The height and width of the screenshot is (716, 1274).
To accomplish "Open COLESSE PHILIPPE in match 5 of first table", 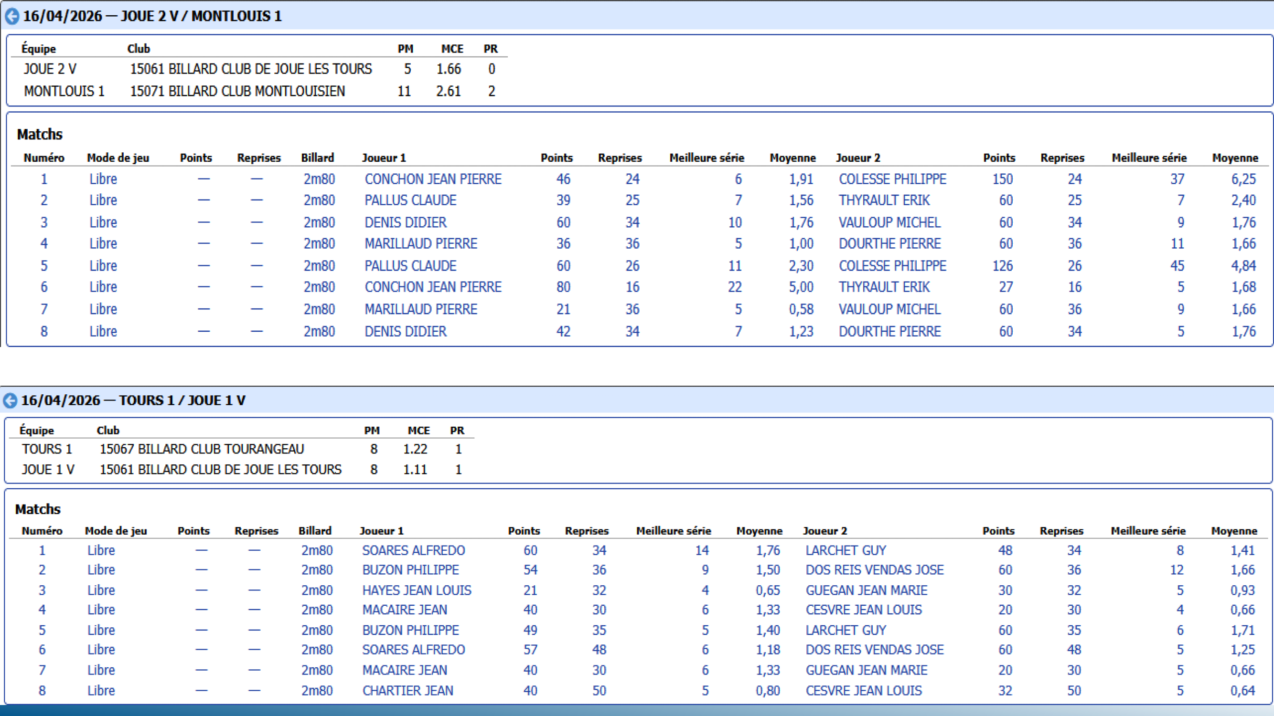I will pos(892,266).
